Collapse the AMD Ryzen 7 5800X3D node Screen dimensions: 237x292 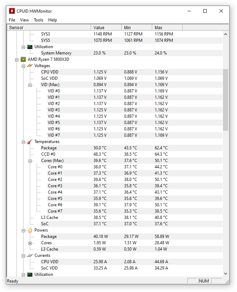17,60
